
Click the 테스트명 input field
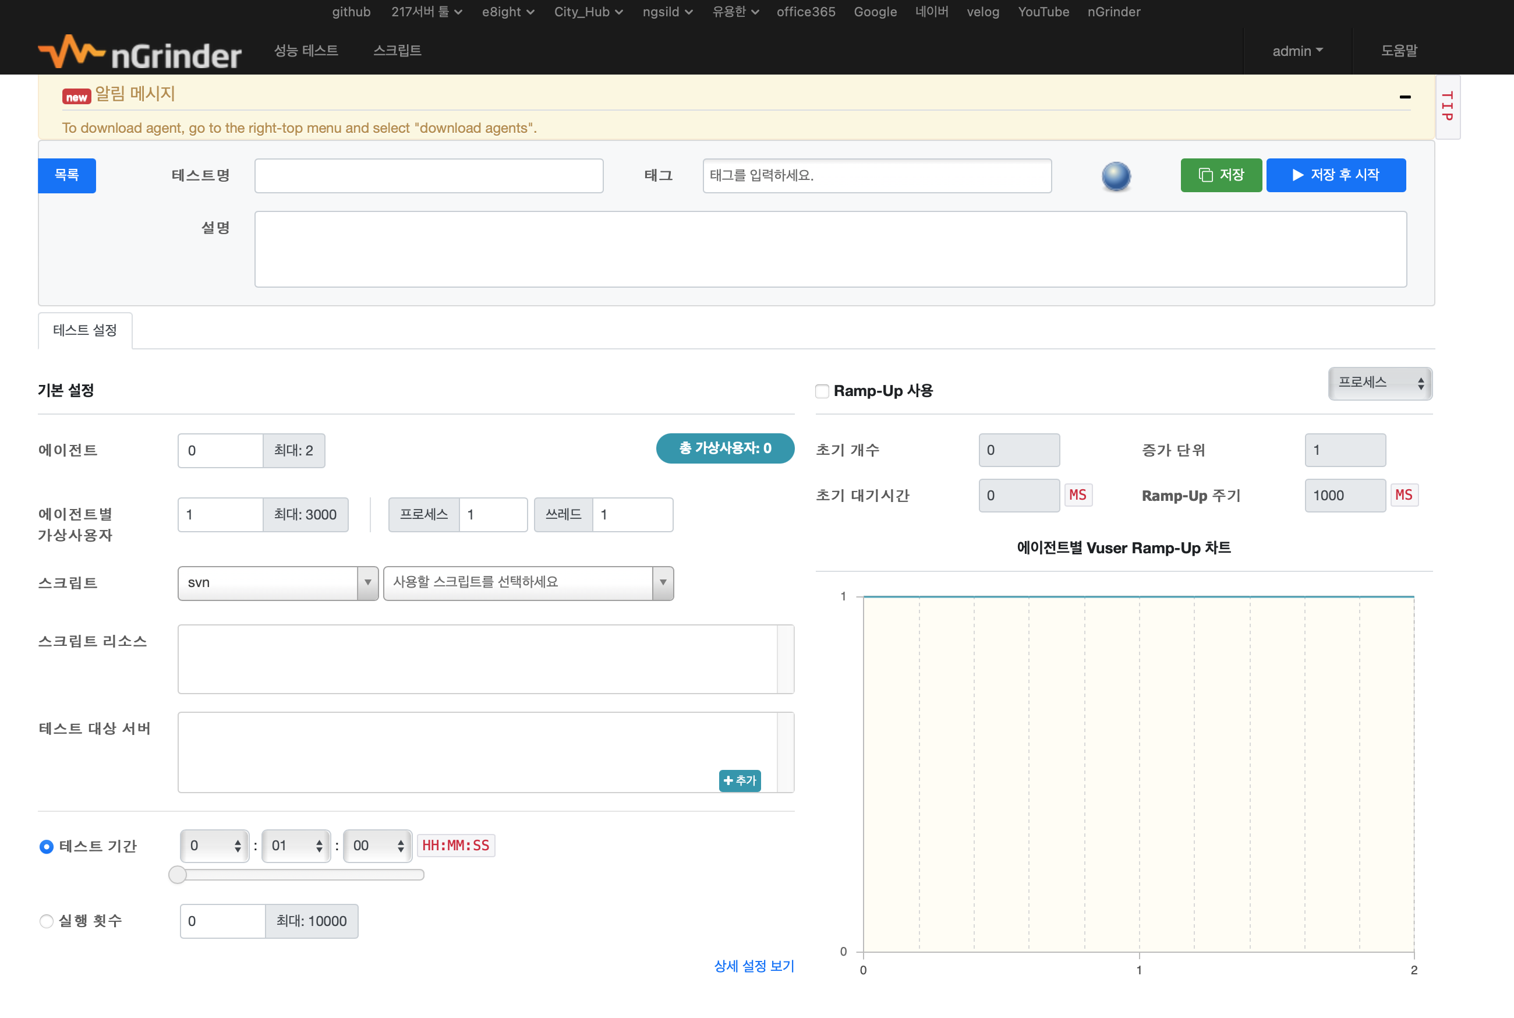tap(429, 176)
